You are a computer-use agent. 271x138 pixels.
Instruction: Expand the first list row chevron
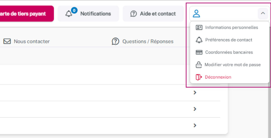[195, 93]
